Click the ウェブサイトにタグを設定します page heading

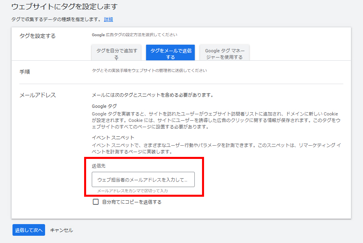tap(64, 6)
